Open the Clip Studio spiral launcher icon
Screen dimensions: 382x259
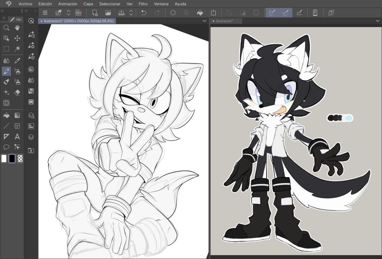tap(78, 13)
